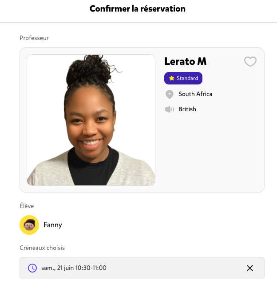Click the clock icon in the chosen slot
The image size is (277, 289).
click(x=32, y=268)
